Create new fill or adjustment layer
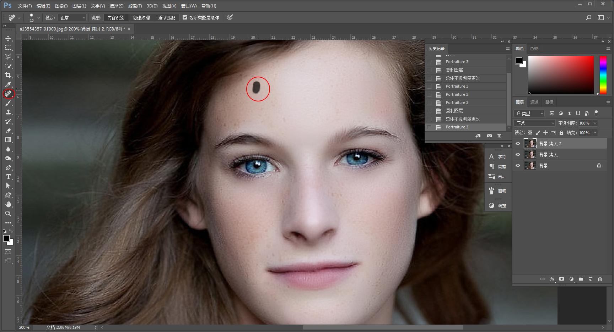Viewport: 614px width, 332px height. coord(571,279)
